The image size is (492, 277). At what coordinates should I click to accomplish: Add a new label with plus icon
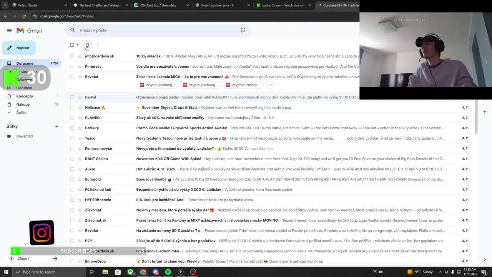coord(57,126)
